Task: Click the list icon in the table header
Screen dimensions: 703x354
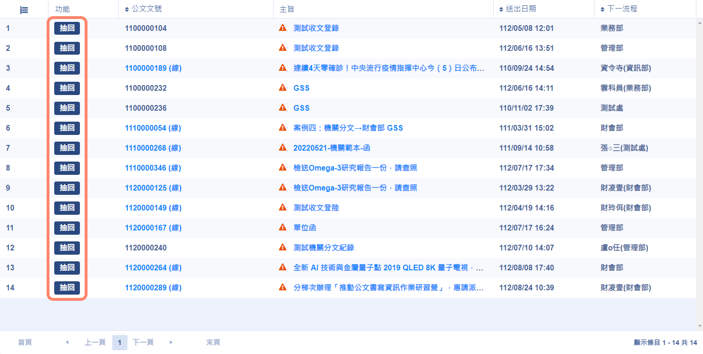Action: click(x=24, y=10)
